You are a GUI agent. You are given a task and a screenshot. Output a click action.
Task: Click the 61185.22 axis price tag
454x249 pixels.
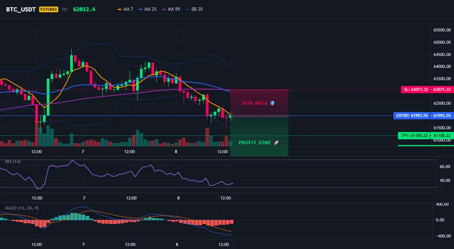click(442, 135)
